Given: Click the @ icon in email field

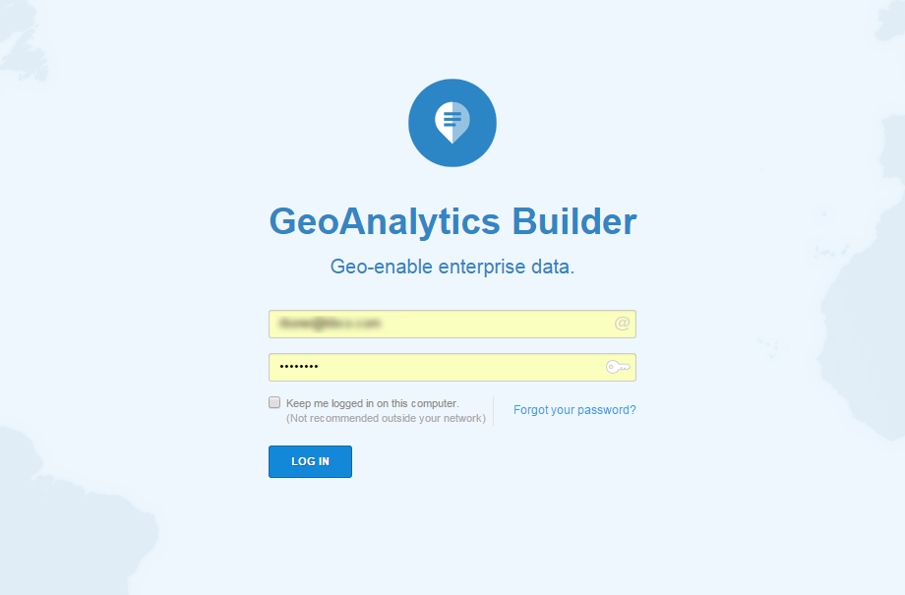Looking at the screenshot, I should tap(622, 324).
